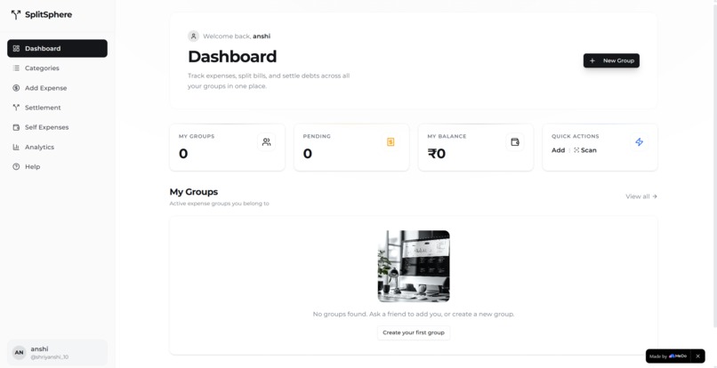This screenshot has width=717, height=368.
Task: Open the anshi profile card in sidebar
Action: click(57, 353)
